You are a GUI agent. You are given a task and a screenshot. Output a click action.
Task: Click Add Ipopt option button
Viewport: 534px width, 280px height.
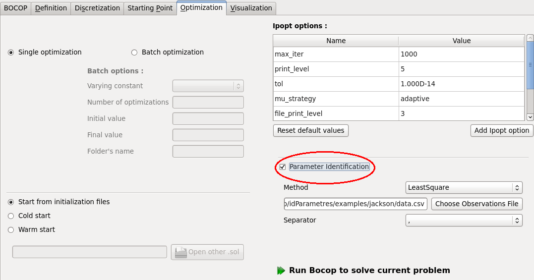[501, 130]
